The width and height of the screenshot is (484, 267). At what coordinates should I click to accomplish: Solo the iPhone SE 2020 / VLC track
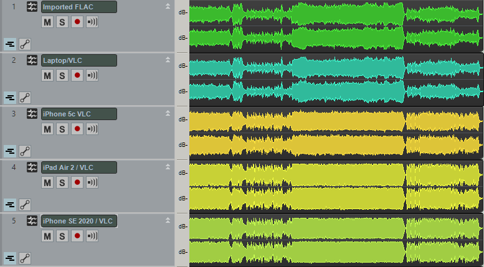pyautogui.click(x=62, y=236)
